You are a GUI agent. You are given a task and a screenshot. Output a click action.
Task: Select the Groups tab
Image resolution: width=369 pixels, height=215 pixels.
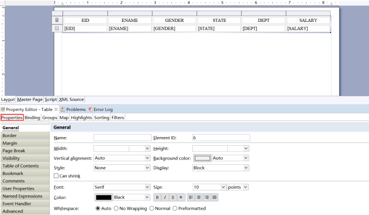pos(50,117)
